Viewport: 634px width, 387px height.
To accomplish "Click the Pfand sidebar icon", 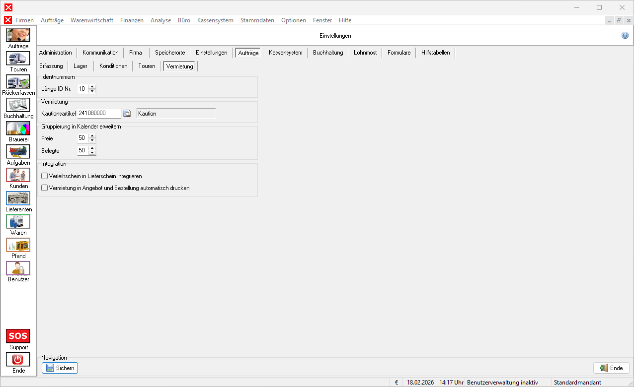I will point(18,245).
